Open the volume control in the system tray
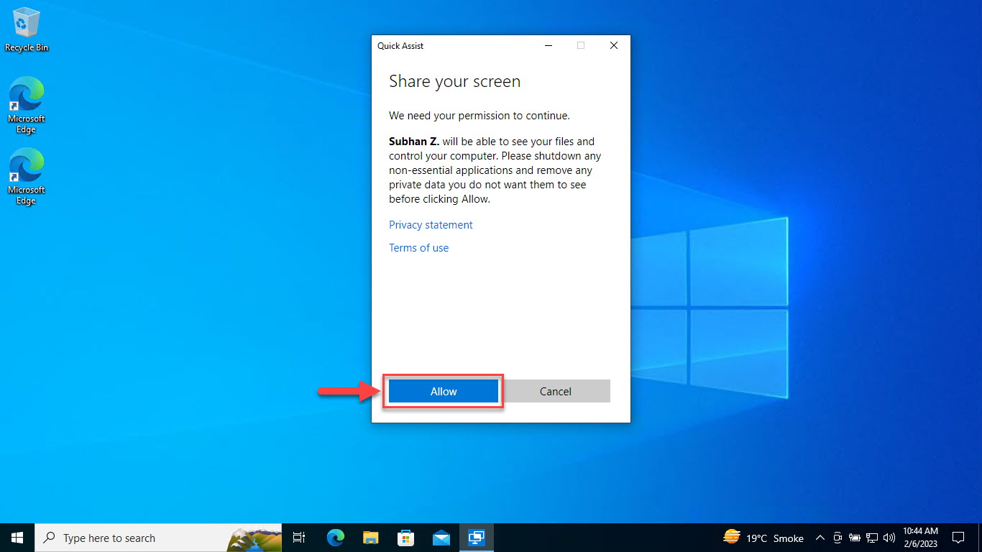This screenshot has width=982, height=552. point(890,538)
